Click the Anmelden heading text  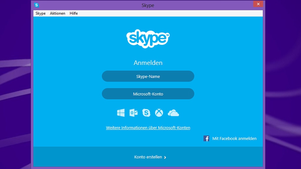[x=148, y=63]
